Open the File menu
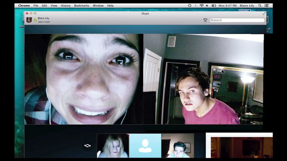 tap(36, 6)
